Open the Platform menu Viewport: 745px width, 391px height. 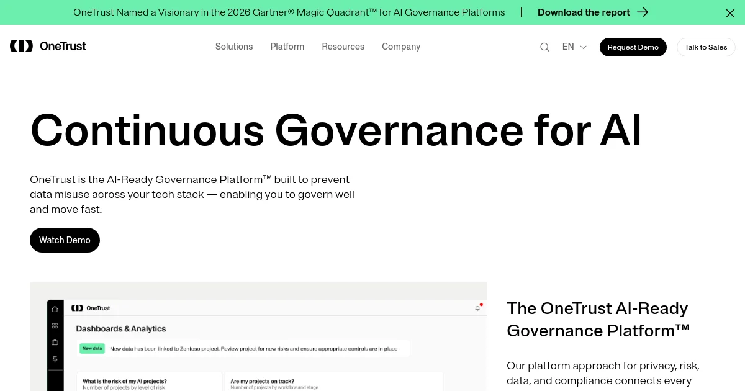[x=287, y=47]
